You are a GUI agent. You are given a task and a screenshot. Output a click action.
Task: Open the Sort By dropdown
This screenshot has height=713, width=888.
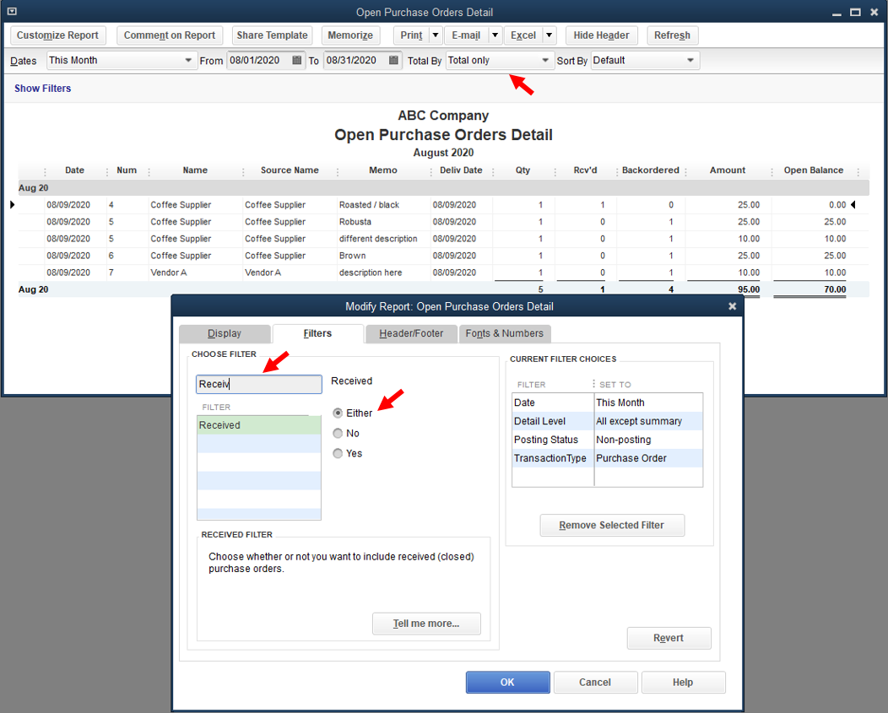tap(690, 60)
